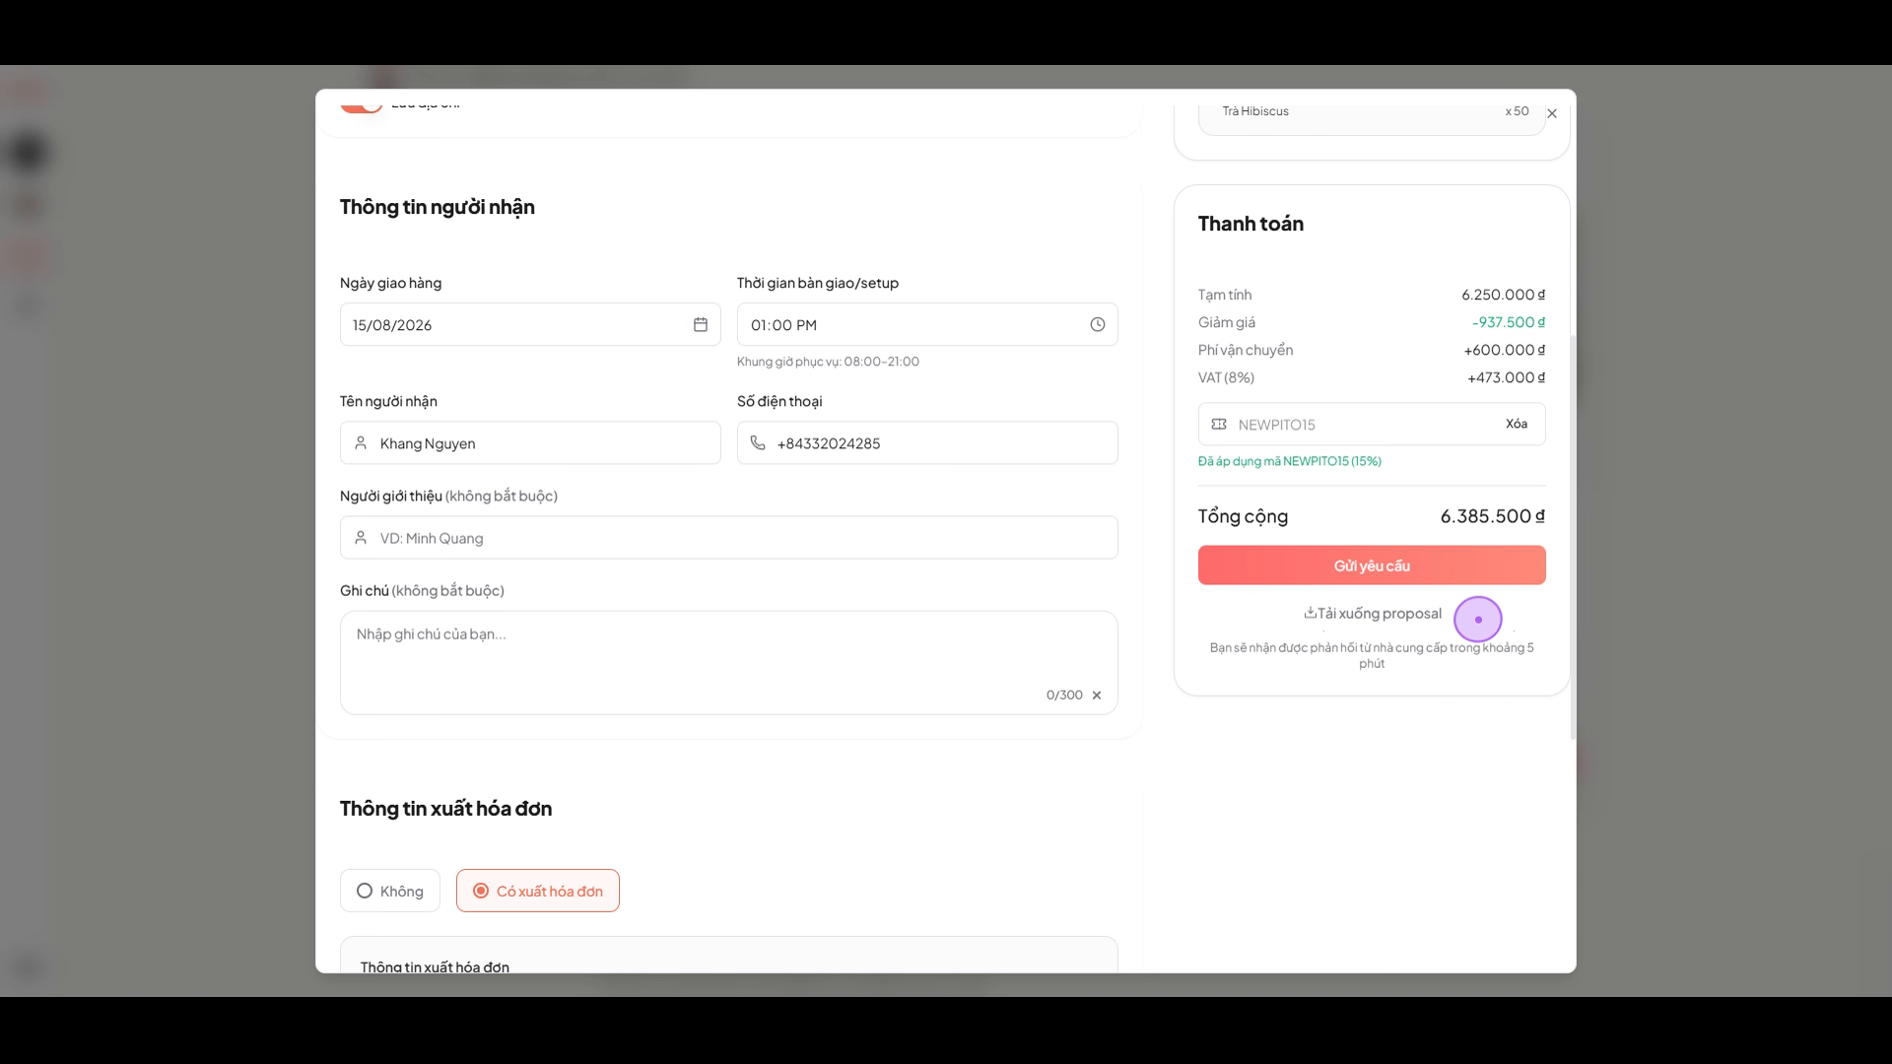Edit the recipient name Khang Nguyen field
The width and height of the screenshot is (1892, 1064).
(530, 443)
